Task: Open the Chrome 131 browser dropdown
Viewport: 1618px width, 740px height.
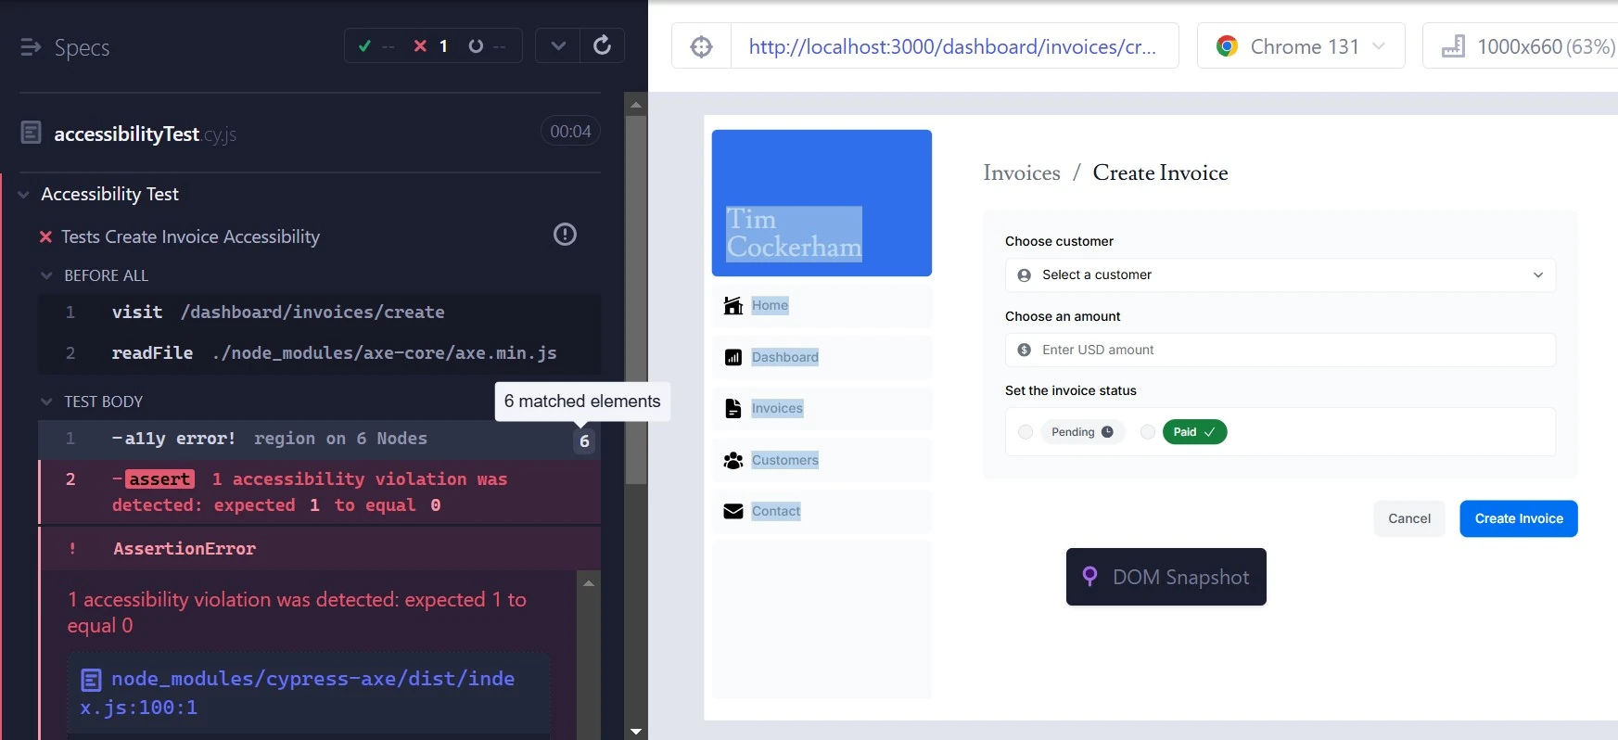Action: [1301, 46]
